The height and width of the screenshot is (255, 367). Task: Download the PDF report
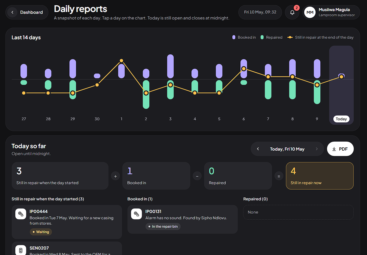pyautogui.click(x=340, y=149)
